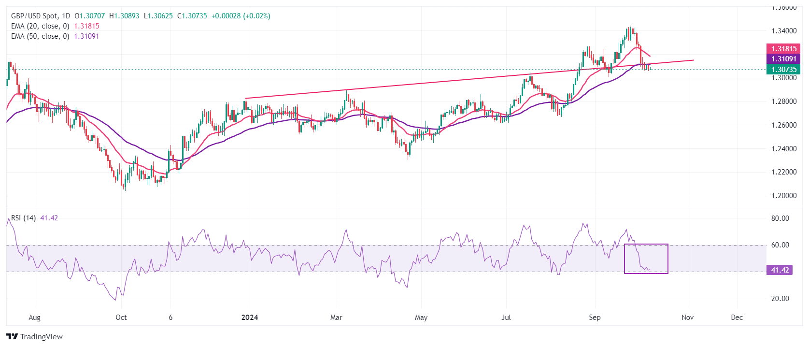Select the RSI (14) indicator label

click(x=23, y=218)
